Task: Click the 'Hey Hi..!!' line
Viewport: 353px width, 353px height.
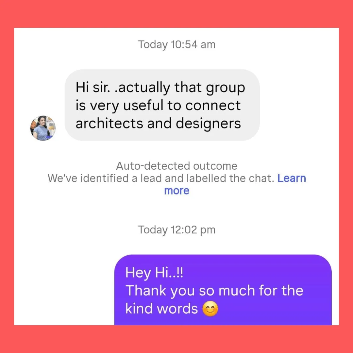Action: click(154, 273)
